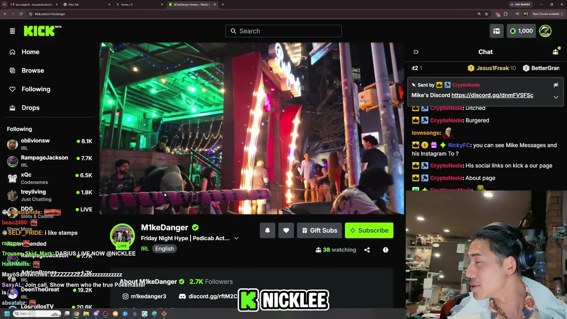Focus the Kick search field

click(x=283, y=31)
